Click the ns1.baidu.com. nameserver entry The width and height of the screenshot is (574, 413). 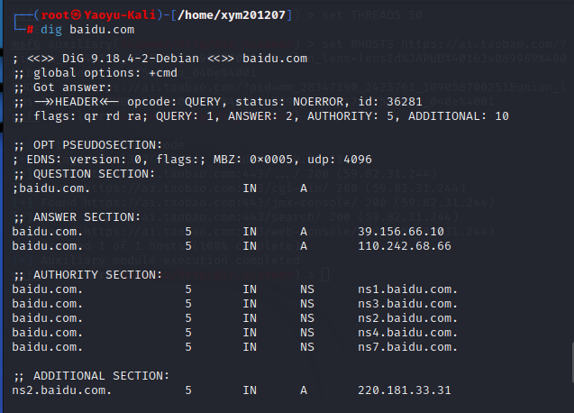pos(408,289)
